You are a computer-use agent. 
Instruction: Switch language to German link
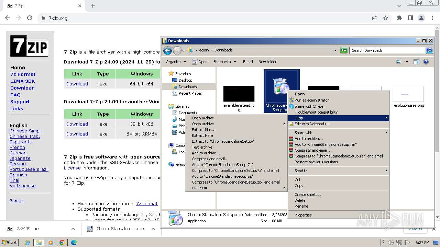click(x=18, y=153)
